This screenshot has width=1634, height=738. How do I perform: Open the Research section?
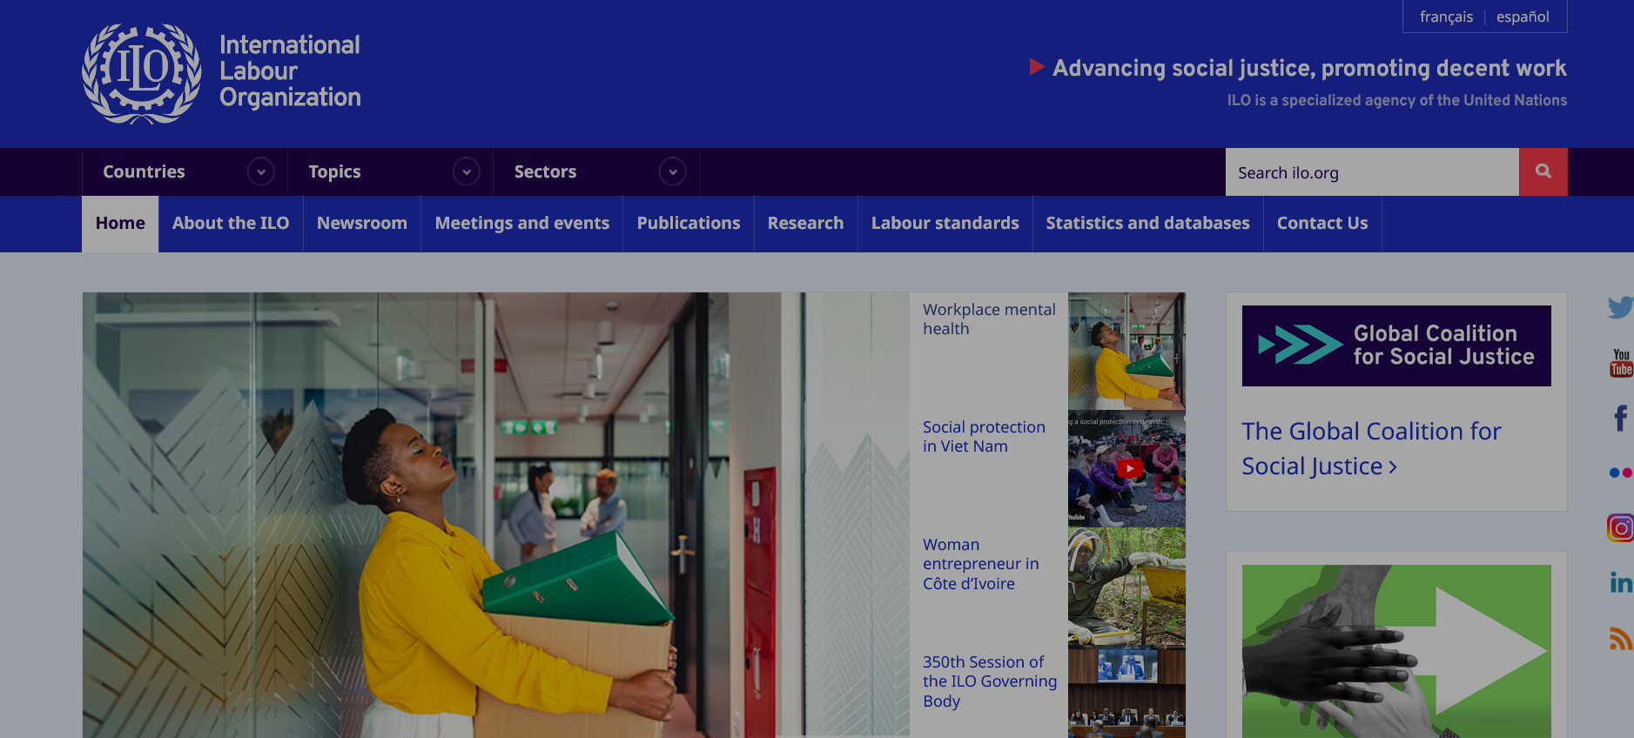pyautogui.click(x=806, y=224)
